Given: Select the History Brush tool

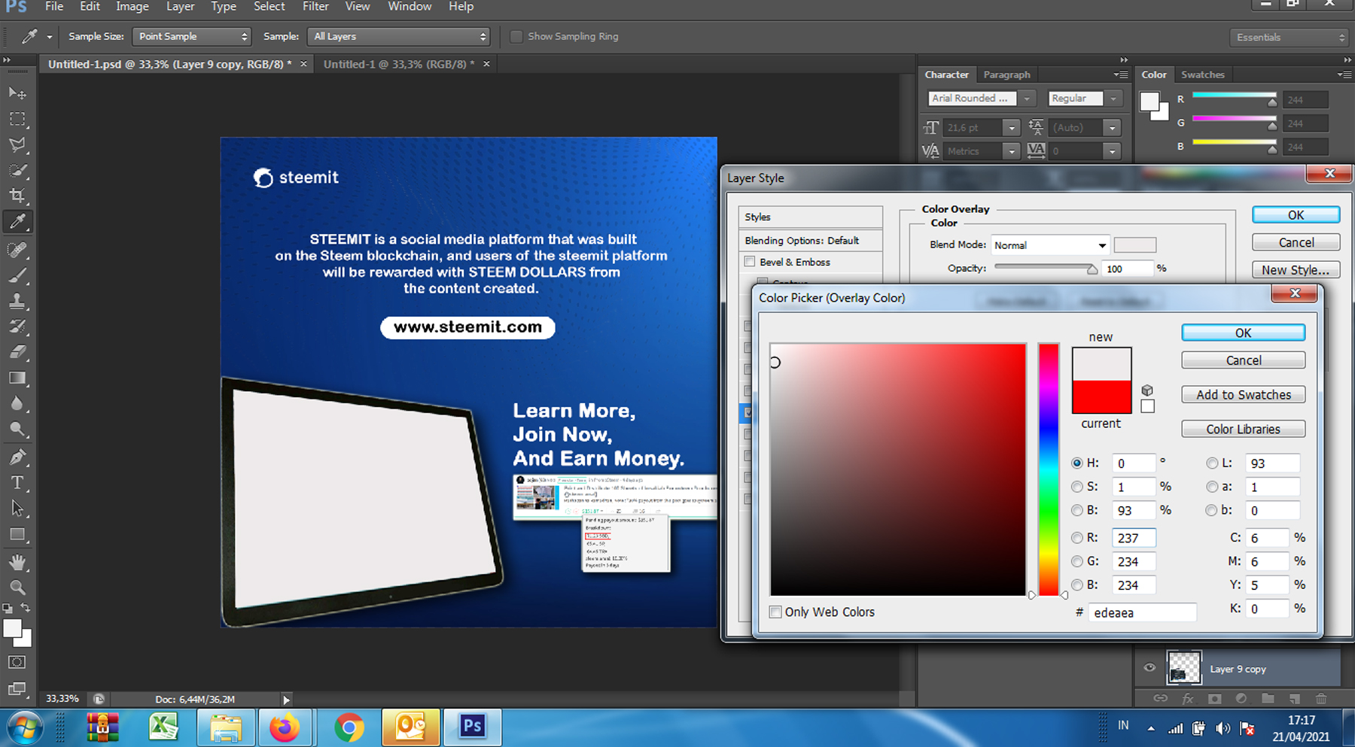Looking at the screenshot, I should pos(17,326).
